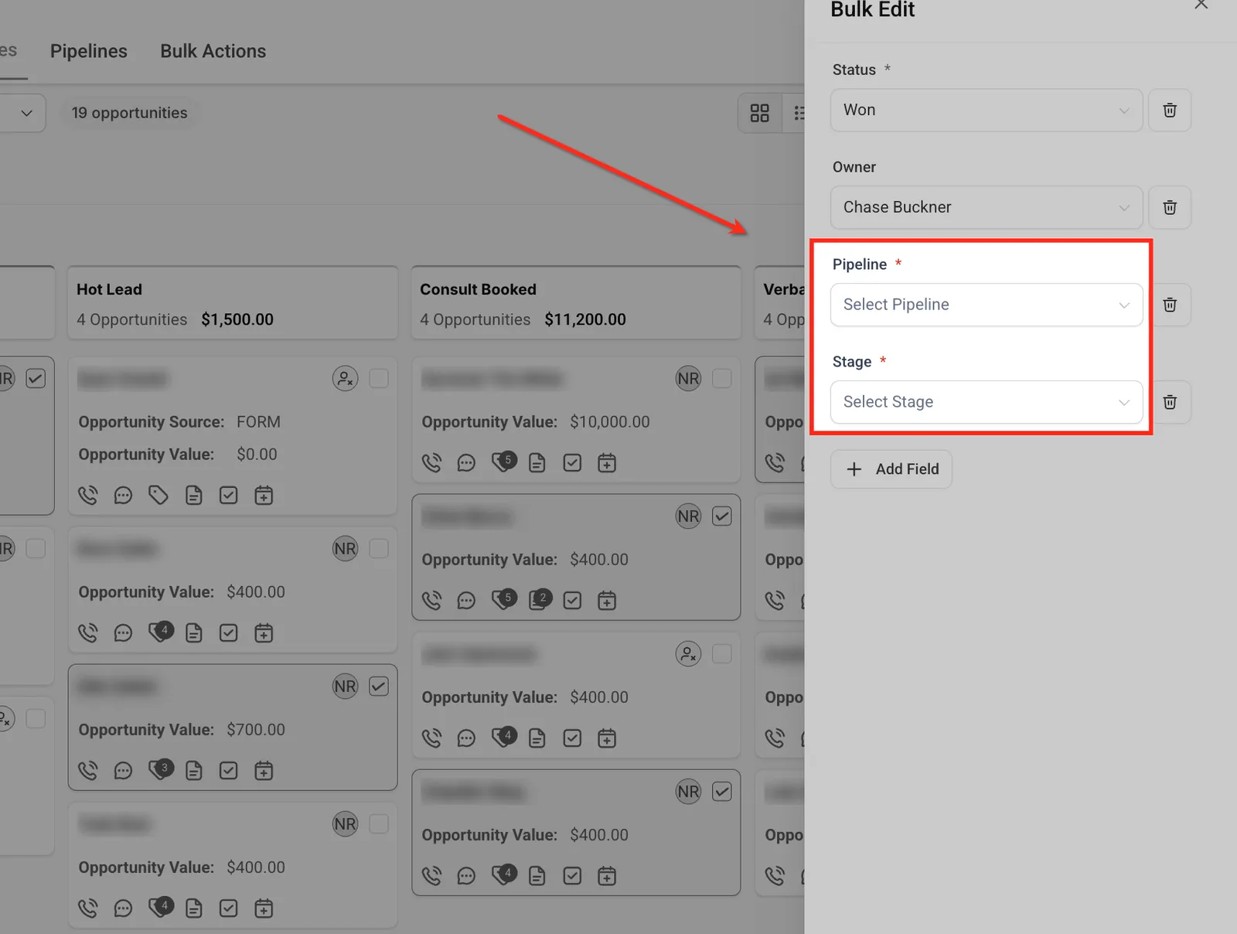Click phone icon on the $700.00 card
The image size is (1237, 934).
[x=88, y=771]
